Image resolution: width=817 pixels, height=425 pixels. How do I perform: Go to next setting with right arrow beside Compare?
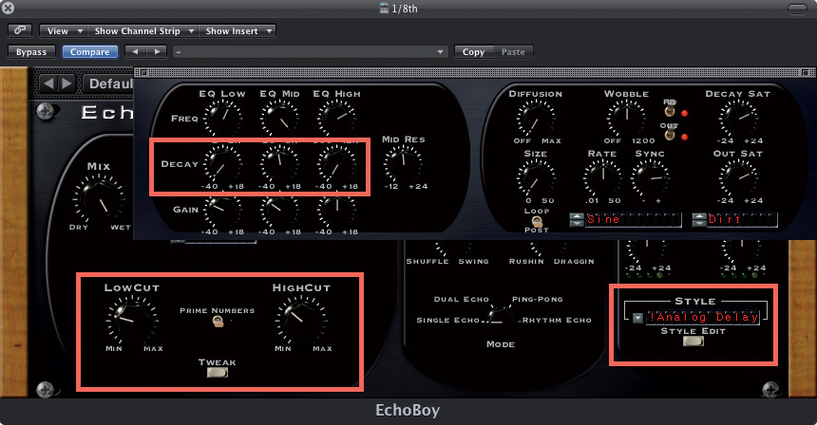[157, 52]
